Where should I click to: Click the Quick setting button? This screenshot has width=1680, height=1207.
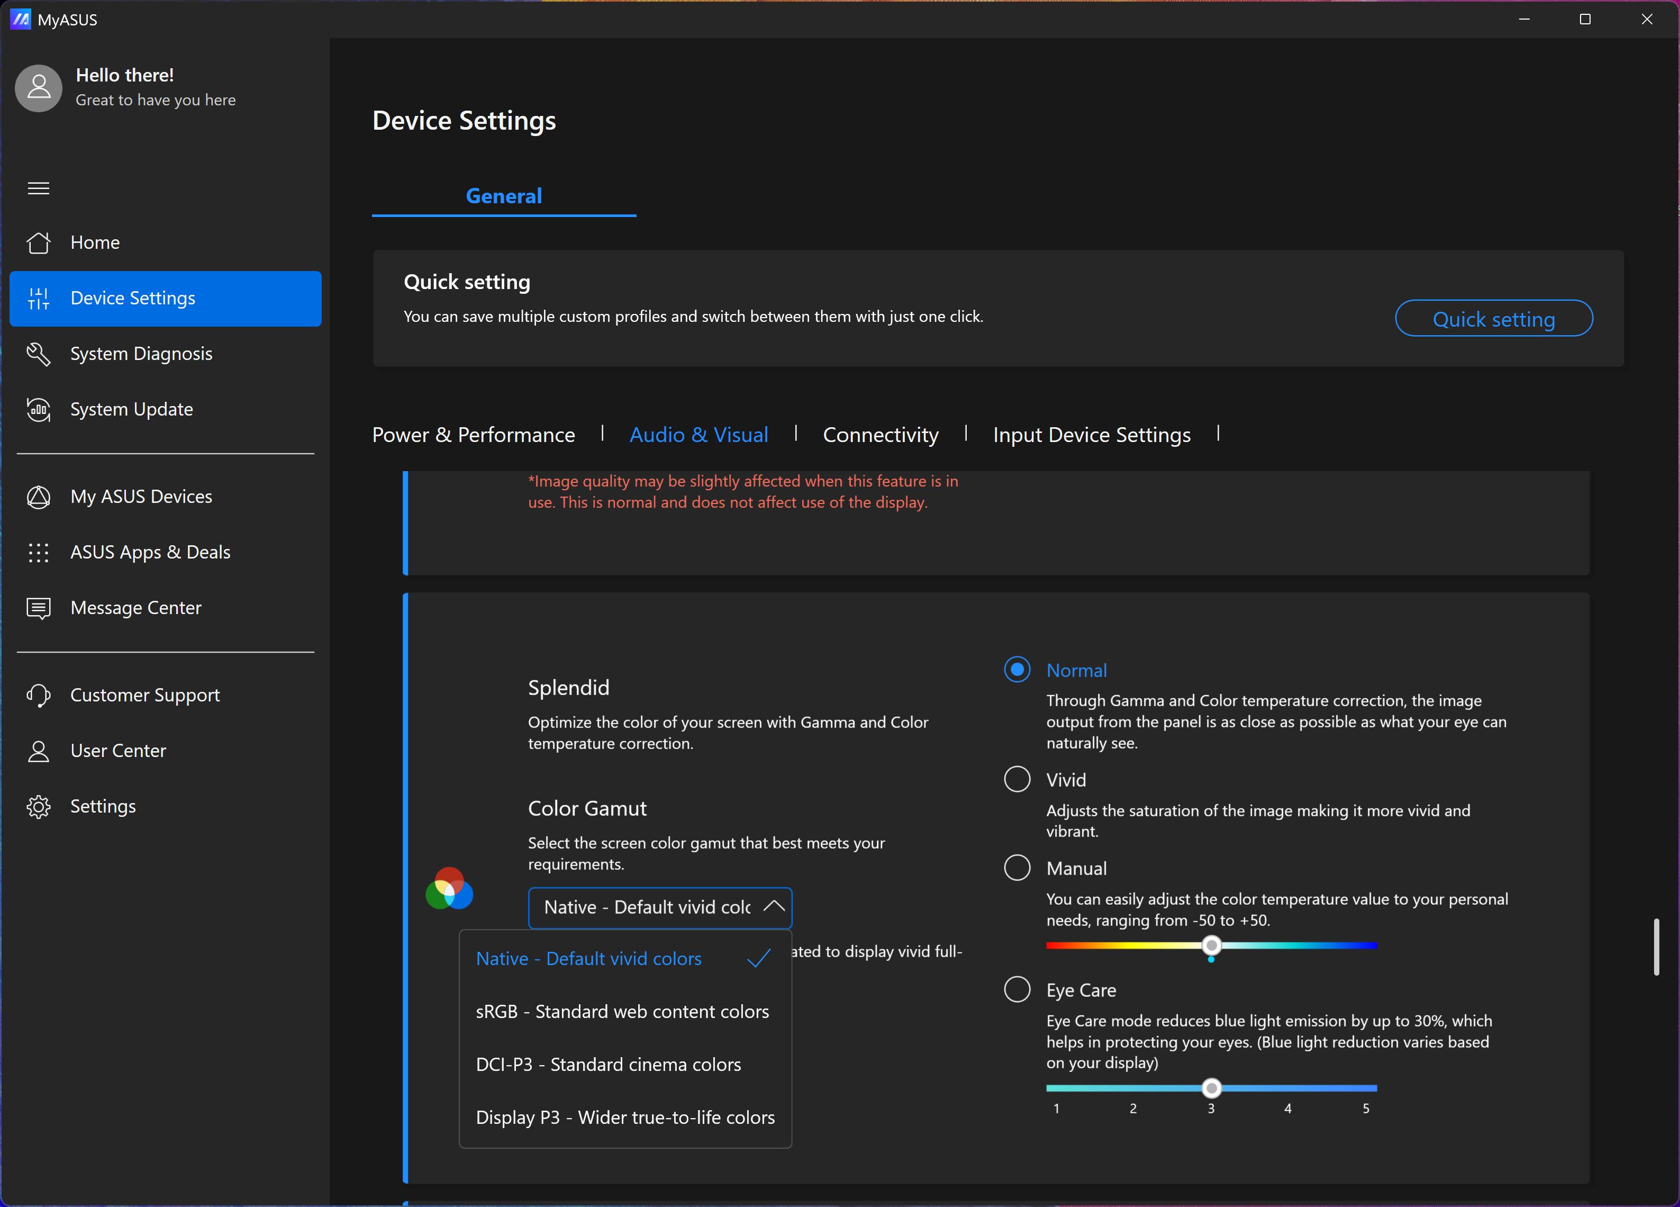pyautogui.click(x=1493, y=319)
